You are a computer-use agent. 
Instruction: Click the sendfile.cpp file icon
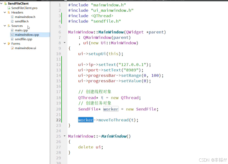(12, 39)
